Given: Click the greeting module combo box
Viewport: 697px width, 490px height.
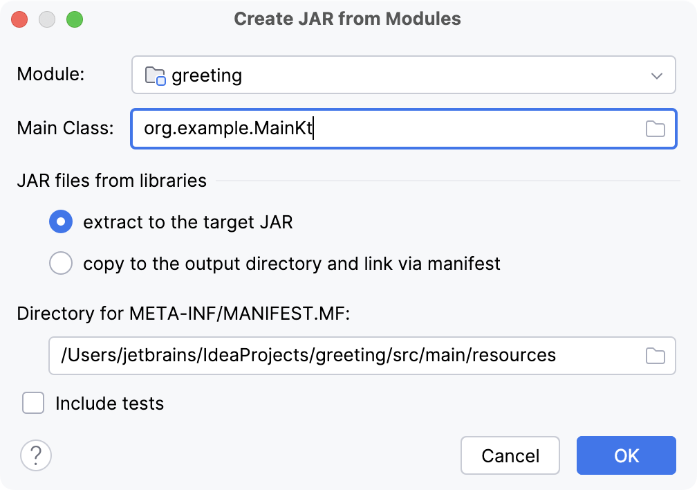Looking at the screenshot, I should (x=346, y=75).
